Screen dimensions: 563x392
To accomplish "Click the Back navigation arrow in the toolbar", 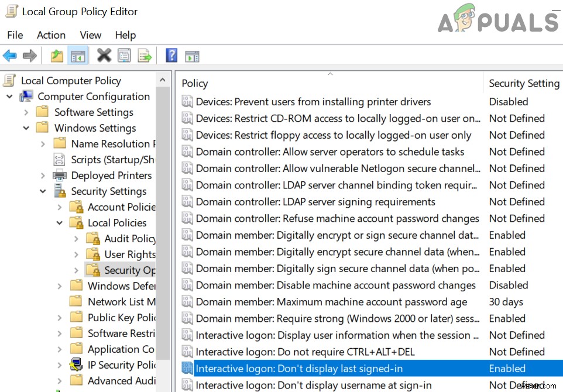I will pos(10,56).
